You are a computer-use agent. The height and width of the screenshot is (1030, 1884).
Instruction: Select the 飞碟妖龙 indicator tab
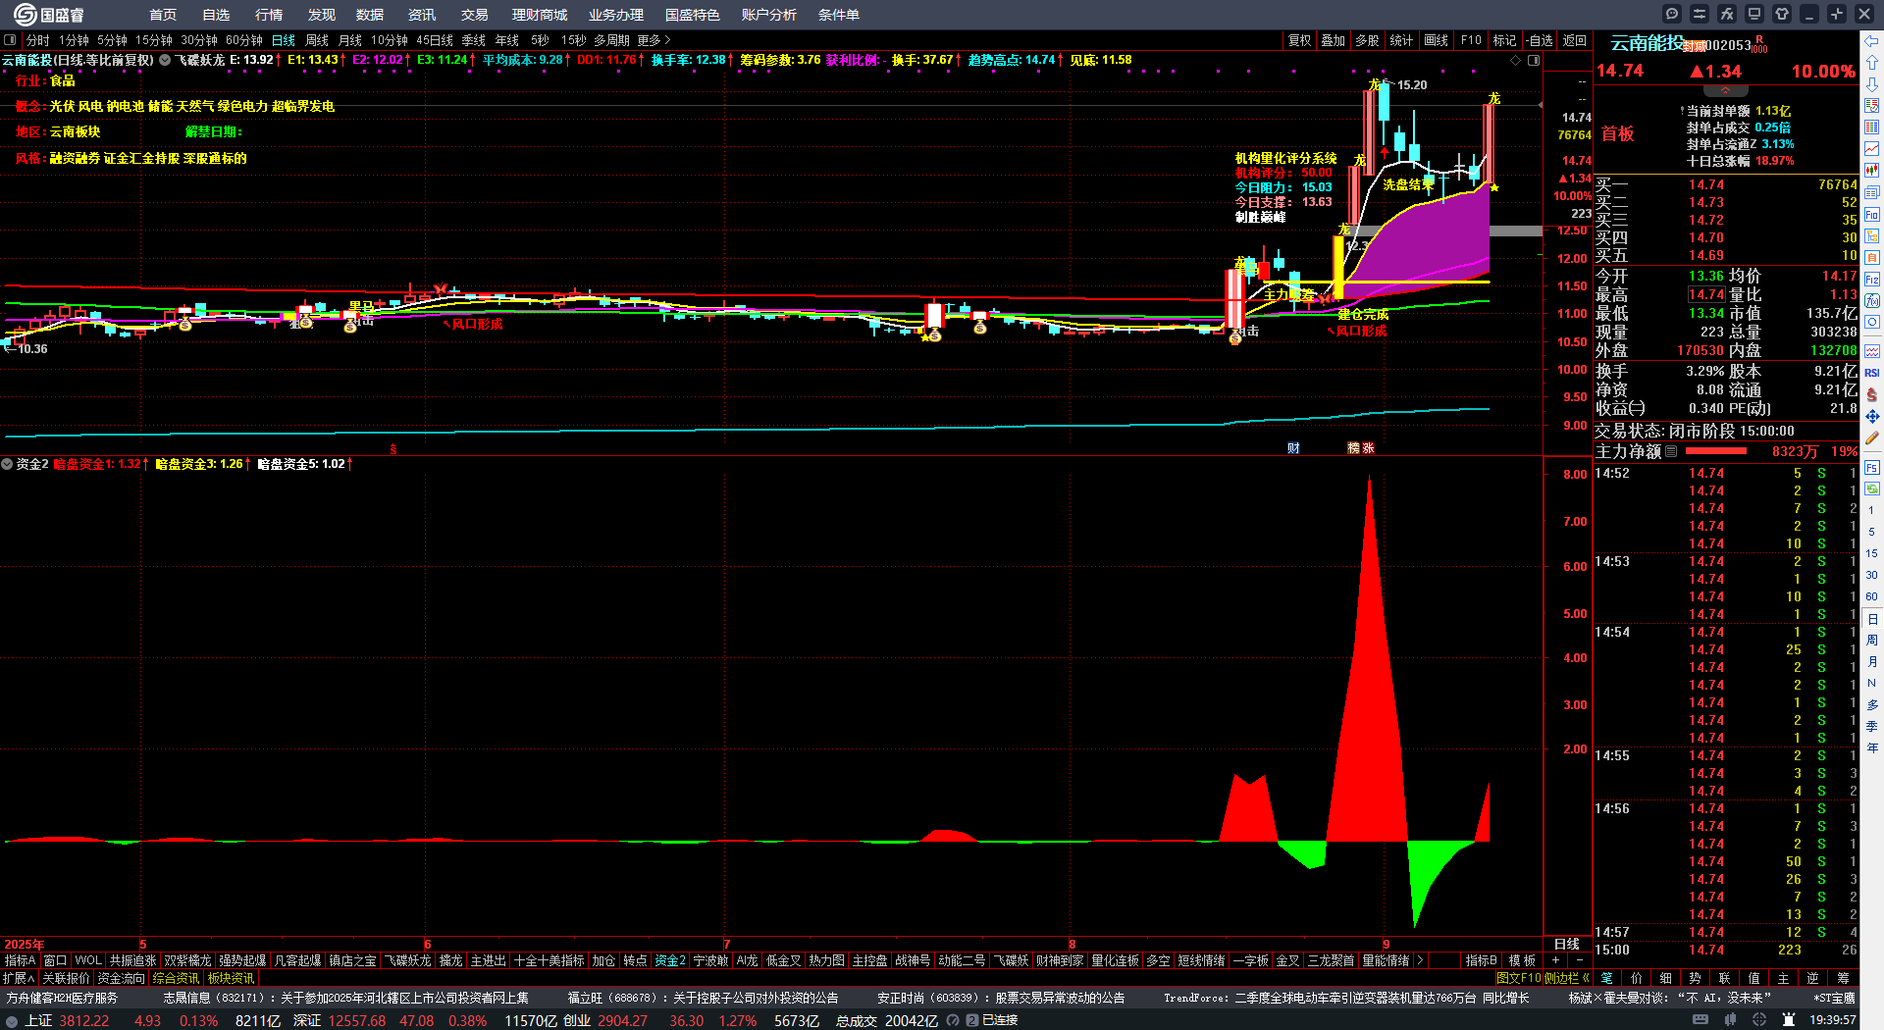pos(407,960)
